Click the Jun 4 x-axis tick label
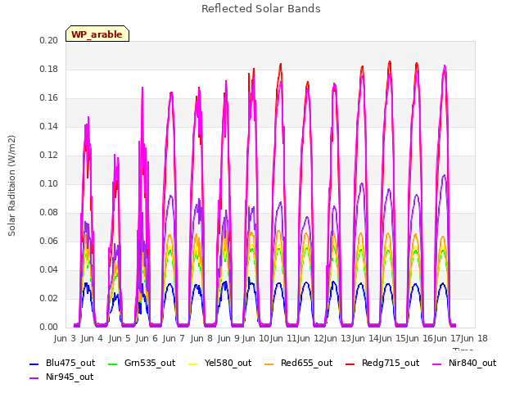 [92, 338]
